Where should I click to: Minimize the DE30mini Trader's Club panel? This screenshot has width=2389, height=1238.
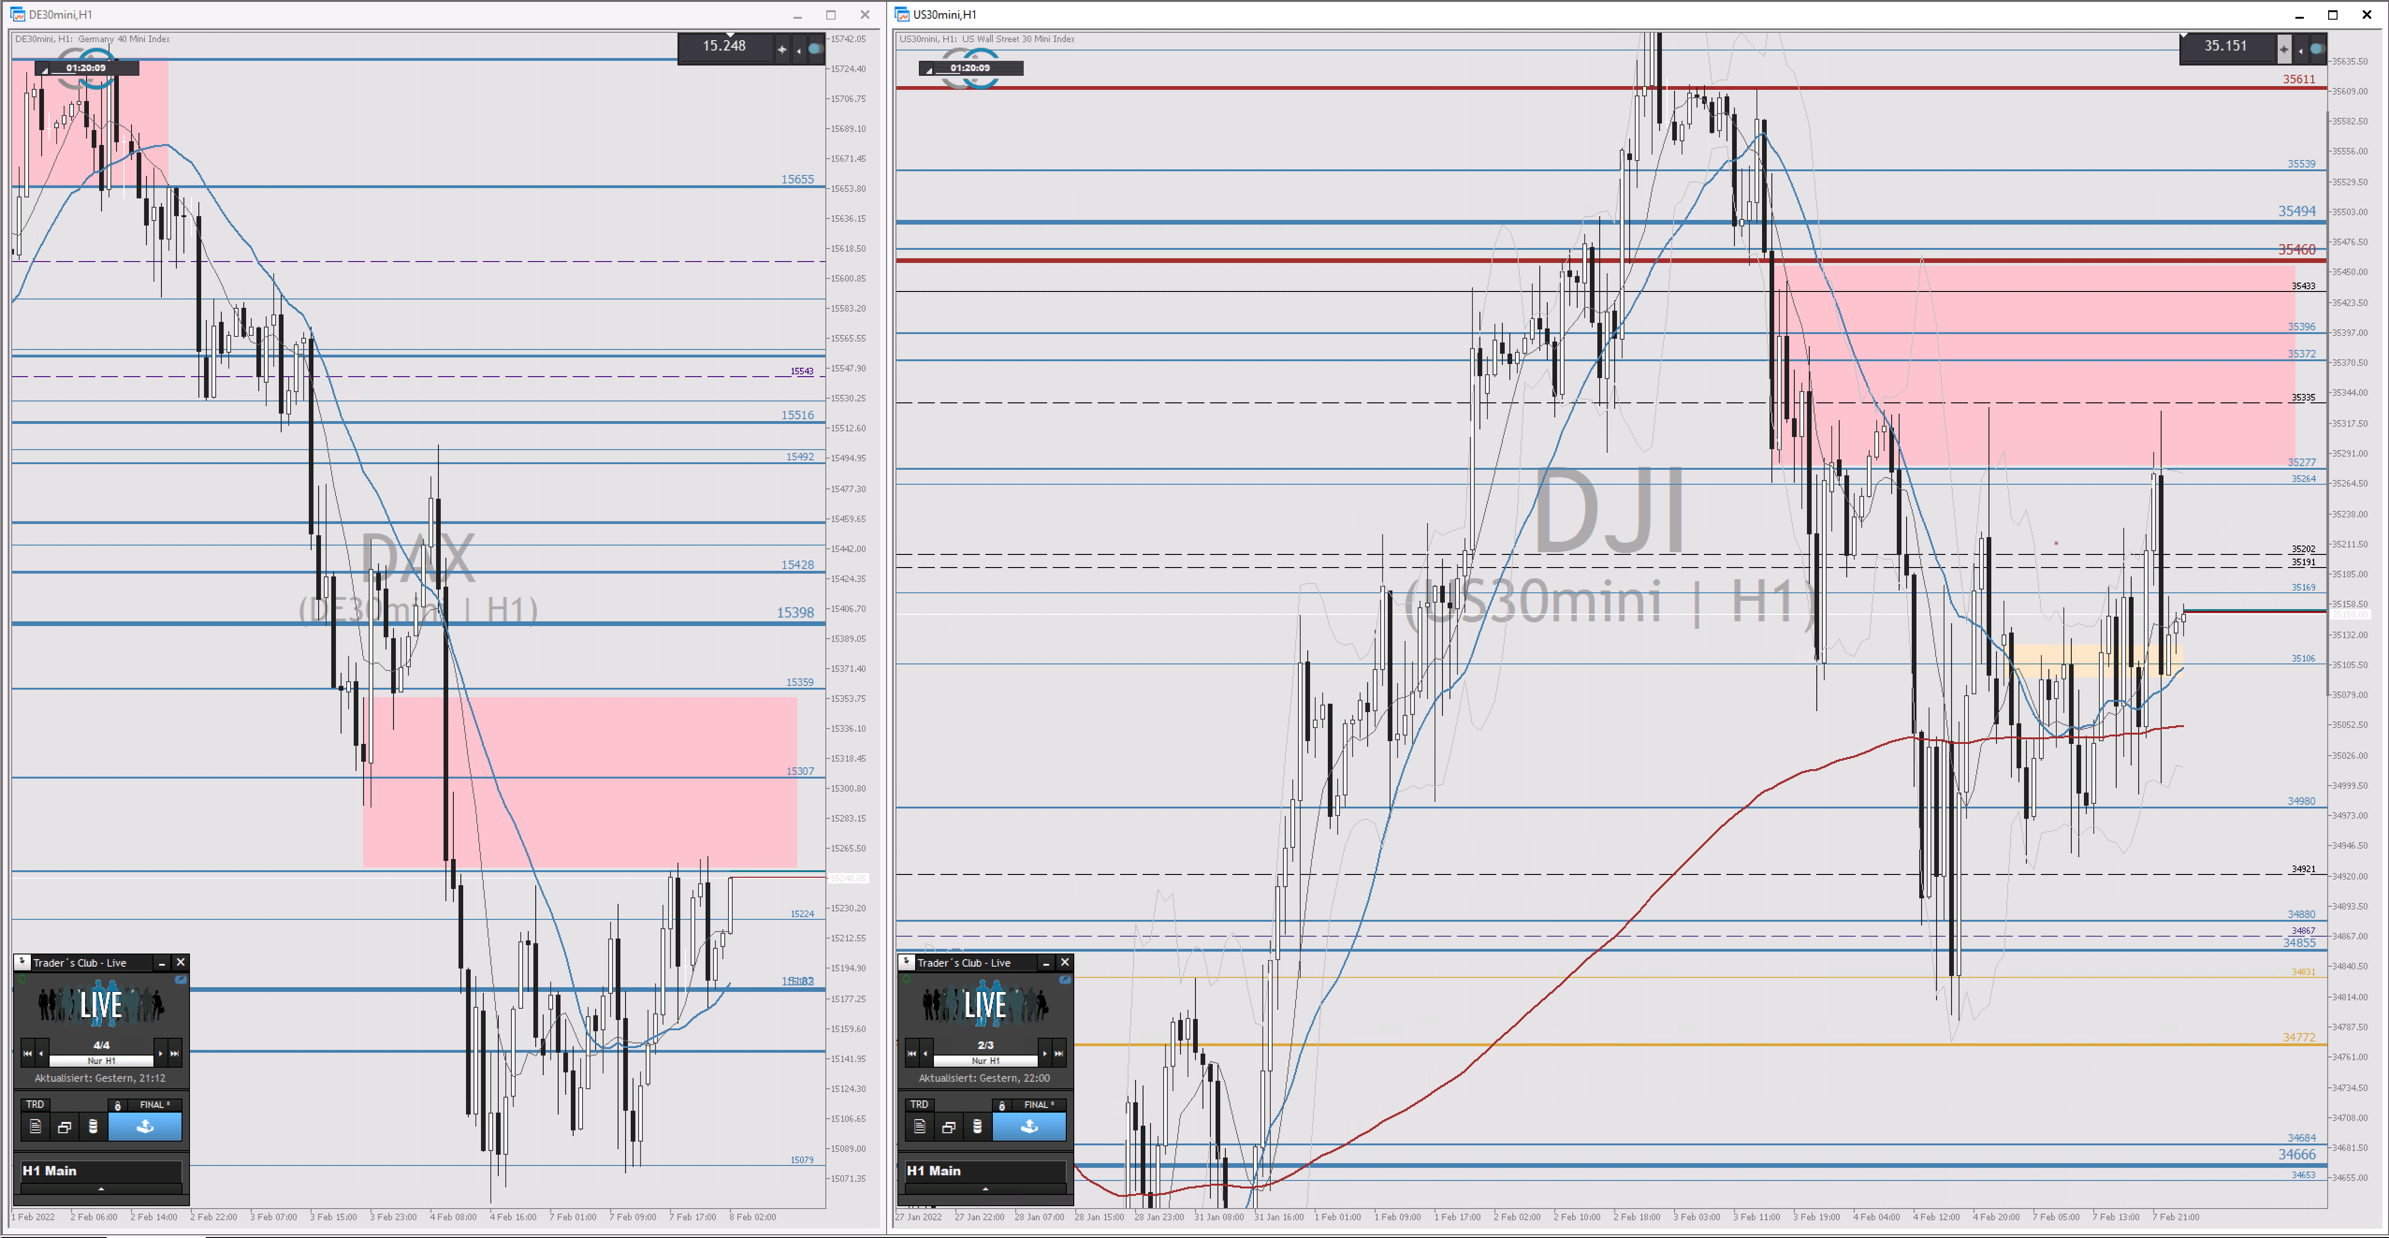161,962
